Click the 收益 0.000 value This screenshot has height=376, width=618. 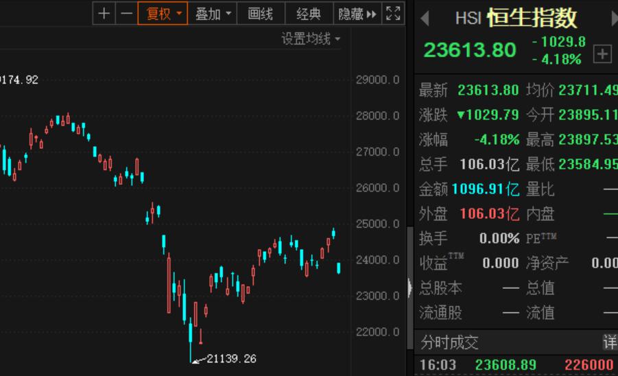click(501, 263)
